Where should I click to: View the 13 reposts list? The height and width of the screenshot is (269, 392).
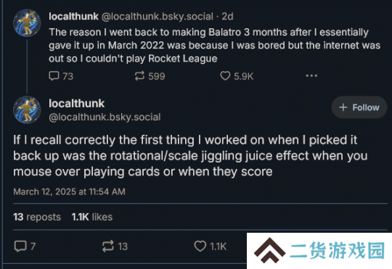click(37, 217)
